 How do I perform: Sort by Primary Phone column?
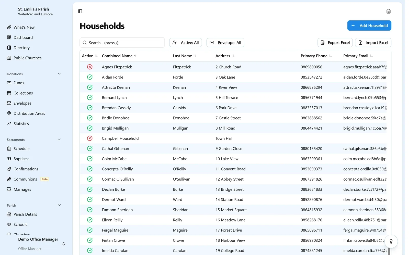coord(316,56)
